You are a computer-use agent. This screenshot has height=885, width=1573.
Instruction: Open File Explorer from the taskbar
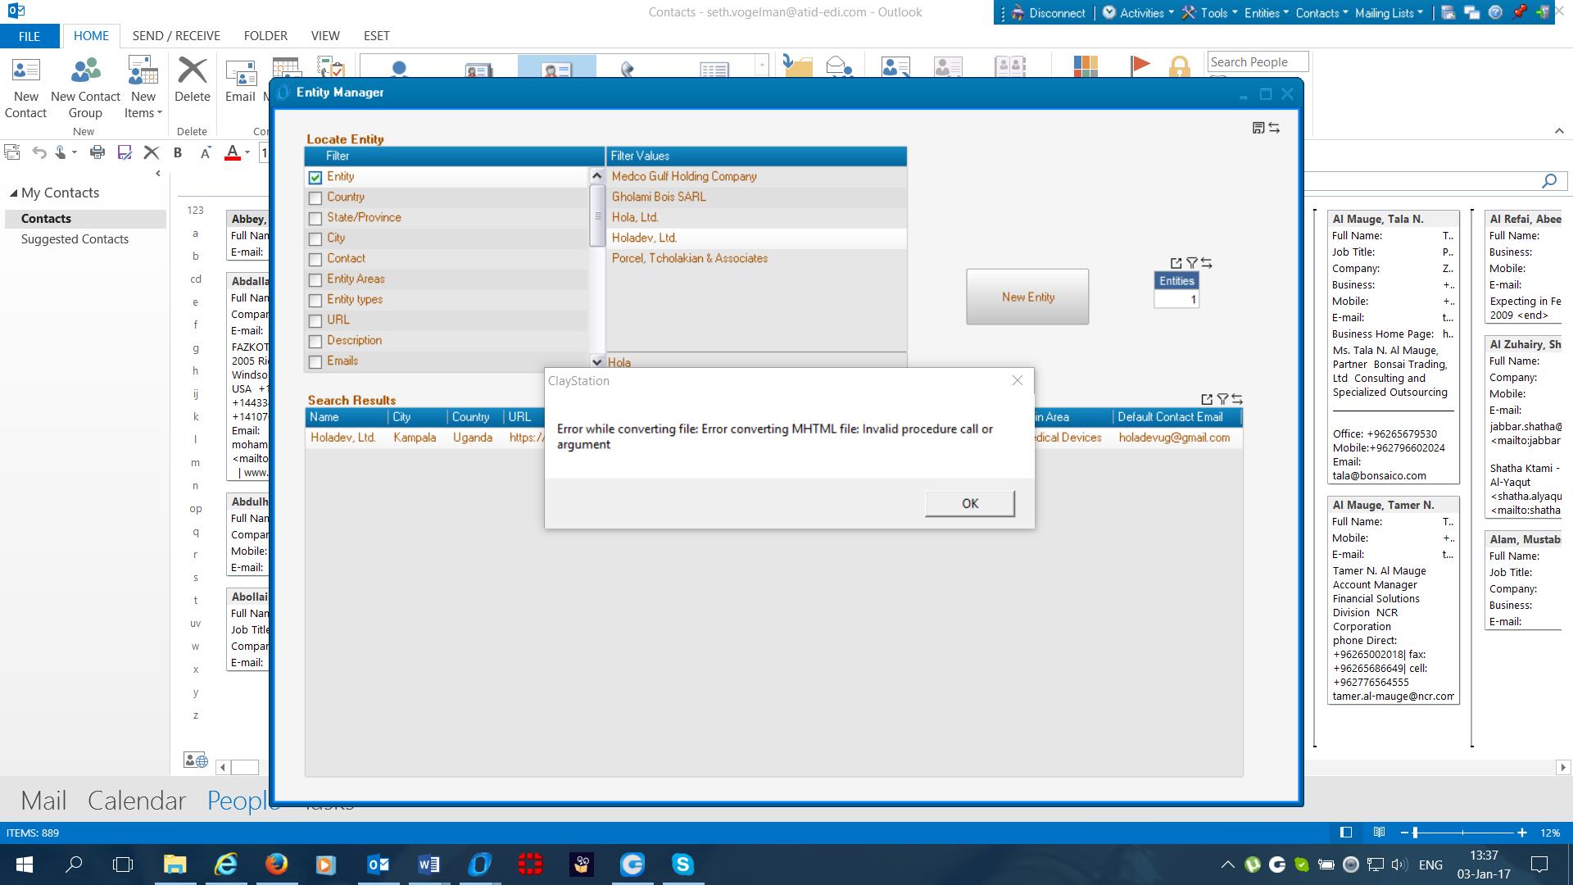tap(175, 864)
